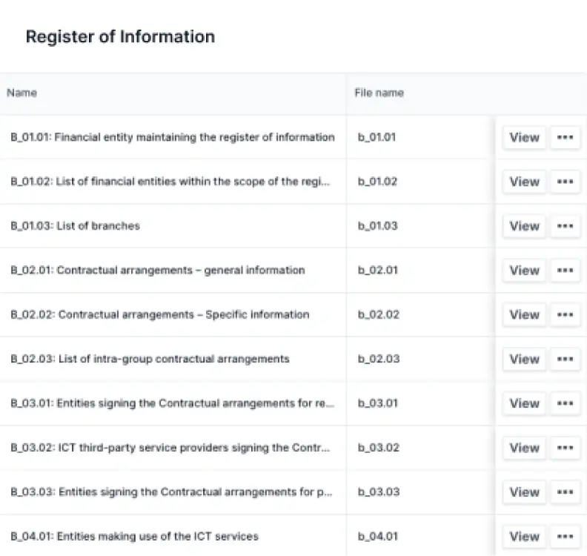Image resolution: width=587 pixels, height=556 pixels.
Task: Open the three-dot menu for b_01.02
Action: pyautogui.click(x=565, y=182)
